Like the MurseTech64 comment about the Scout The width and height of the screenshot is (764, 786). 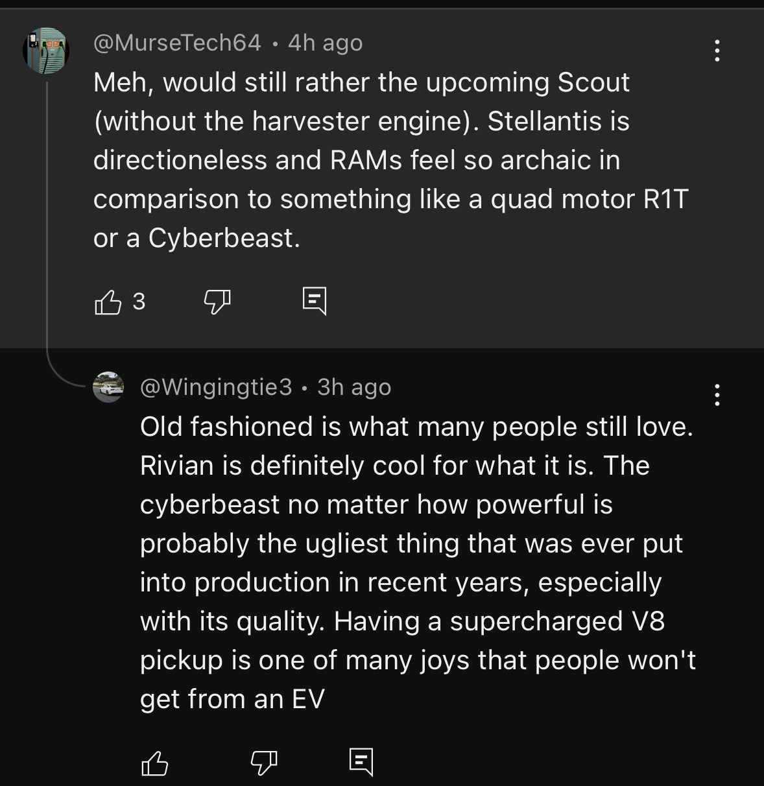point(108,302)
